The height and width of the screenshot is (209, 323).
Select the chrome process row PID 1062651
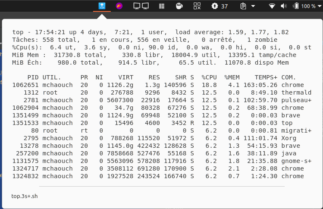tap(162, 85)
